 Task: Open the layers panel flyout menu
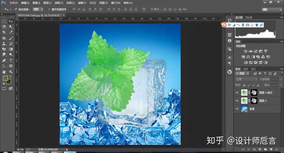click(282, 69)
